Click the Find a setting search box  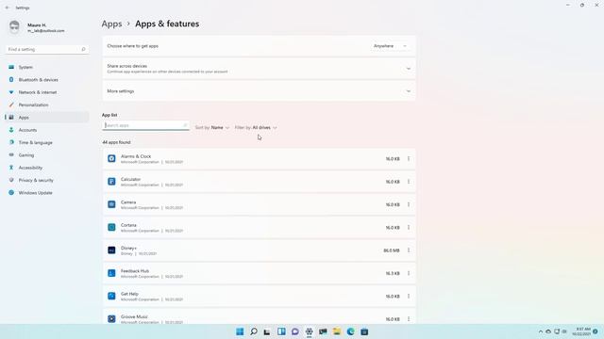click(x=47, y=50)
